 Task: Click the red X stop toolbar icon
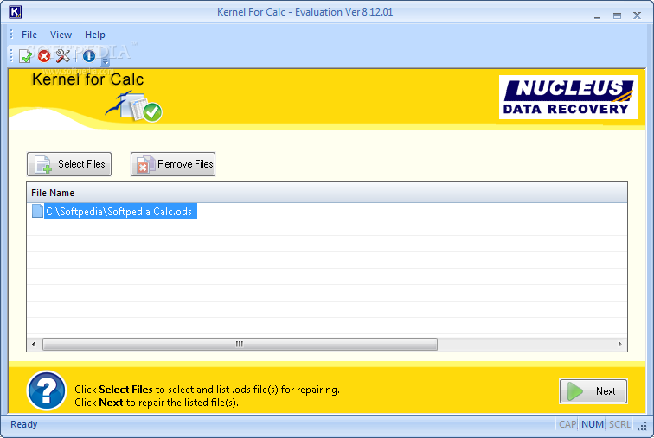point(44,56)
